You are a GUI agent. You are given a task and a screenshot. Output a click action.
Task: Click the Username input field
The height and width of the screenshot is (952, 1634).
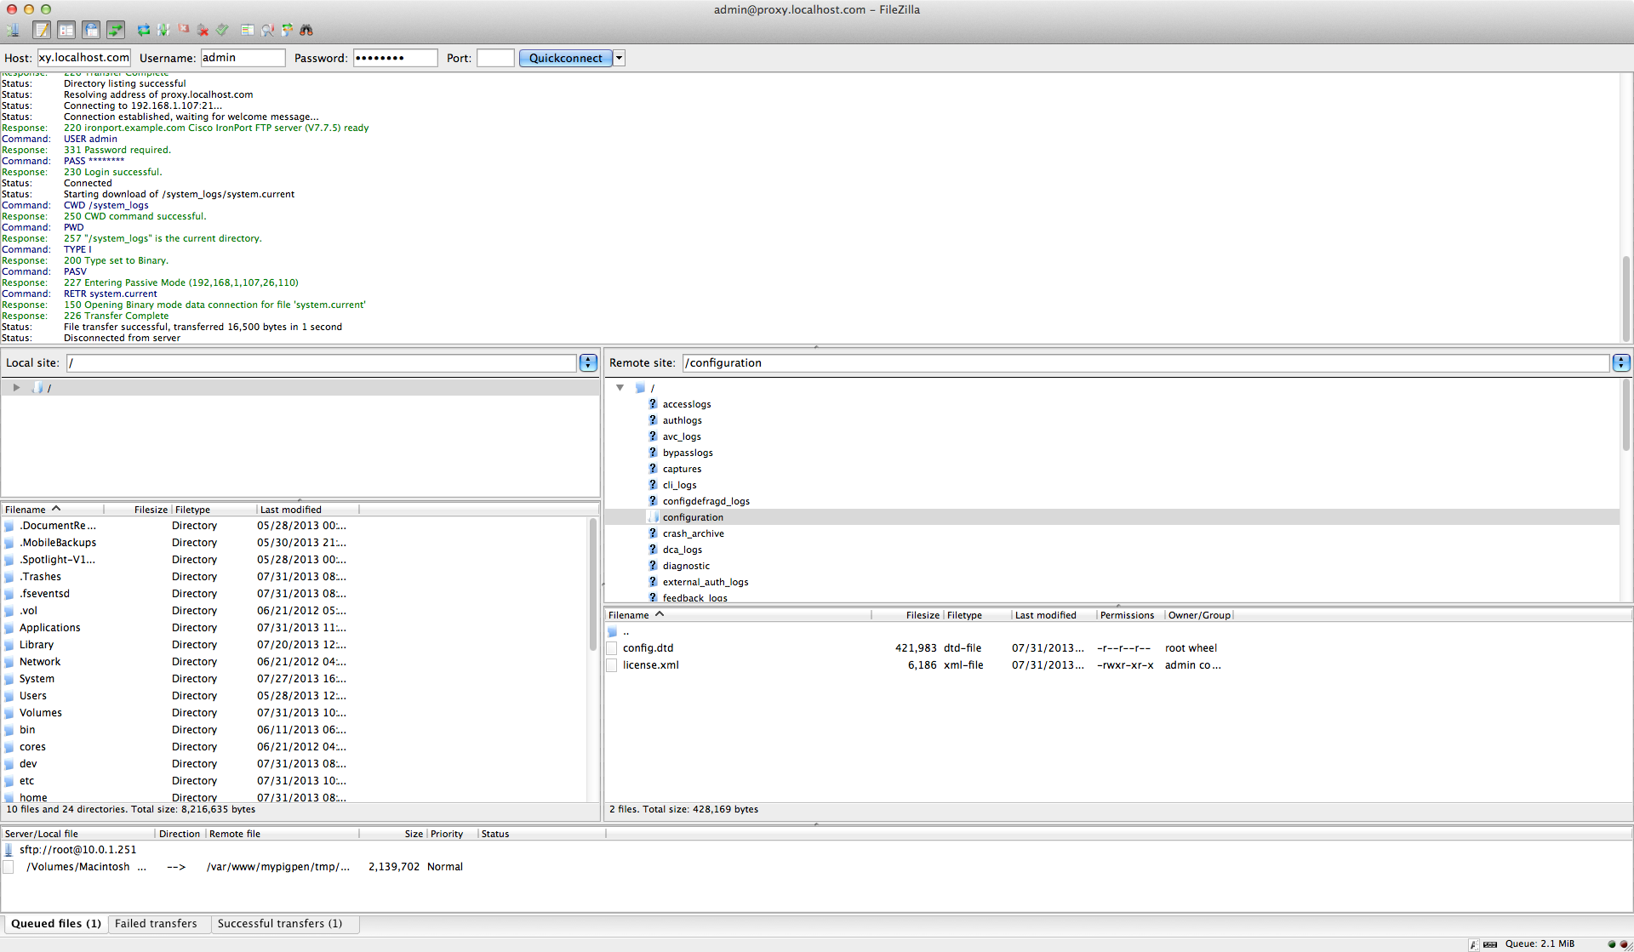coord(243,58)
